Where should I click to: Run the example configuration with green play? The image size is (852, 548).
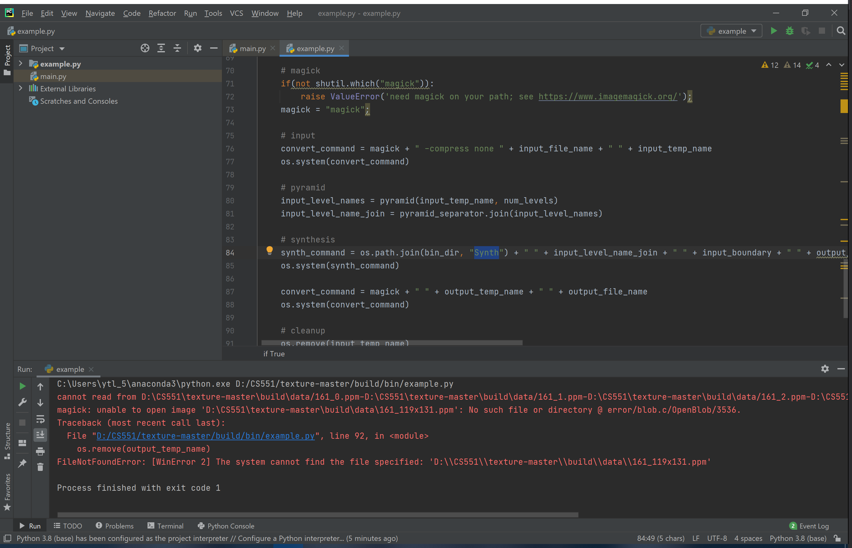coord(773,31)
